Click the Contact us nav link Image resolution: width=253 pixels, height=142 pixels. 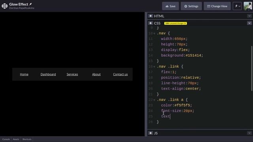[120, 74]
